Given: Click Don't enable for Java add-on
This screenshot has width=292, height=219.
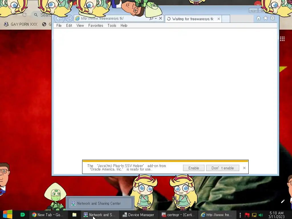Looking at the screenshot, I should tap(222, 168).
